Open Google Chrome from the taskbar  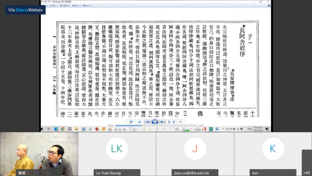point(63,129)
